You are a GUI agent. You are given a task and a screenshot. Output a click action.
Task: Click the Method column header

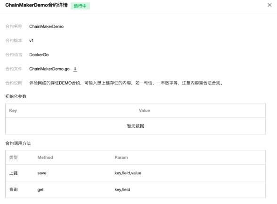click(45, 157)
